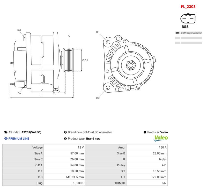The width and height of the screenshot is (207, 188).
Task: Click the info icon beside Product type
Action: click(65, 138)
